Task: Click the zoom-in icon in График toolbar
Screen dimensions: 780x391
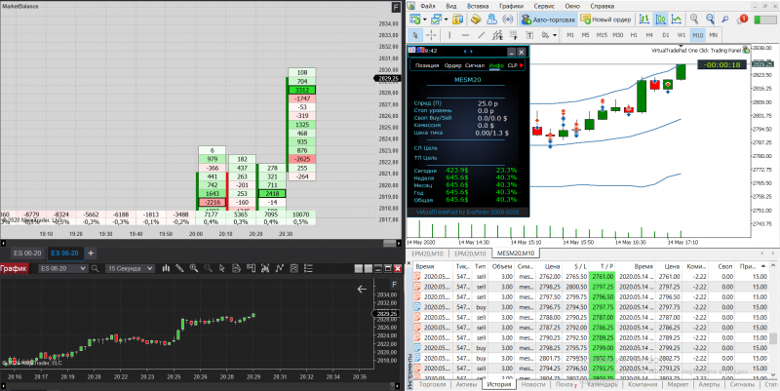Action: (193, 268)
